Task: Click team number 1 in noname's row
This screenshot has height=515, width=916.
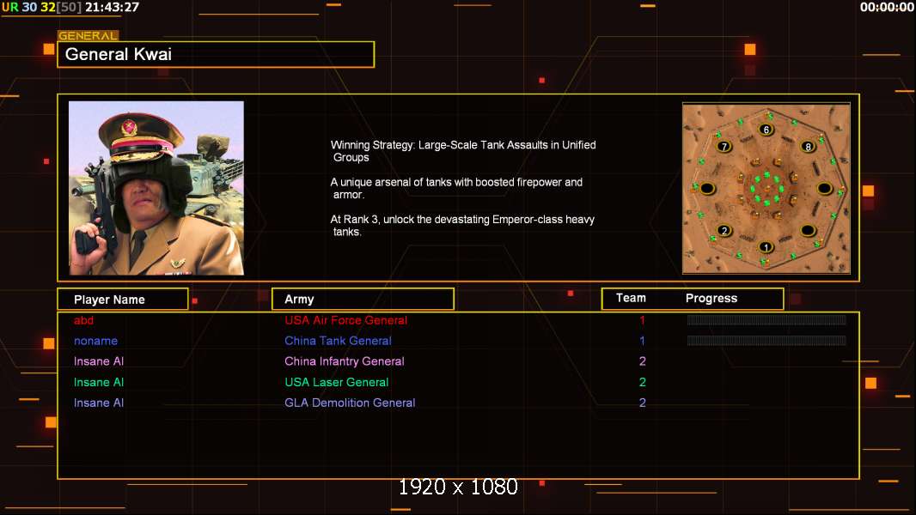Action: [642, 341]
